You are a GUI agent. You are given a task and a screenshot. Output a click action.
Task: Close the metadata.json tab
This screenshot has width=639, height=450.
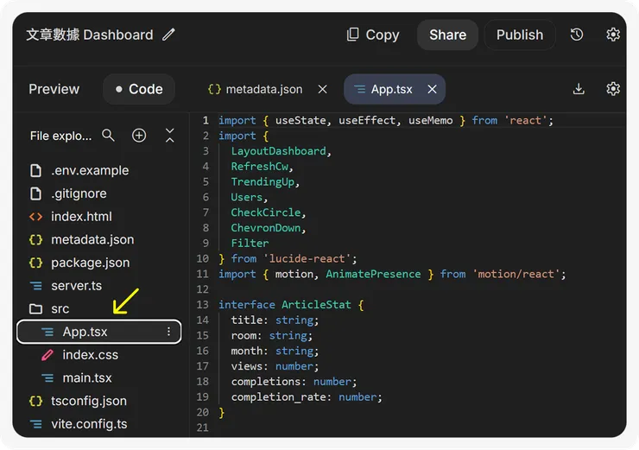[x=323, y=89]
